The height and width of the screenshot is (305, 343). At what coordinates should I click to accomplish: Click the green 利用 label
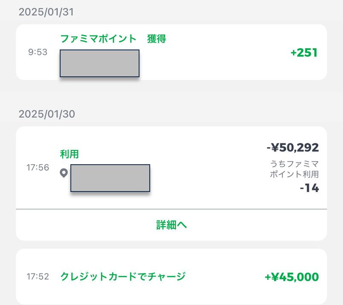pos(69,154)
